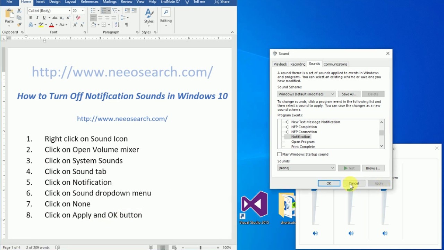Switch to the Playback tab in Sound dialog
The height and width of the screenshot is (250, 444).
click(x=280, y=64)
